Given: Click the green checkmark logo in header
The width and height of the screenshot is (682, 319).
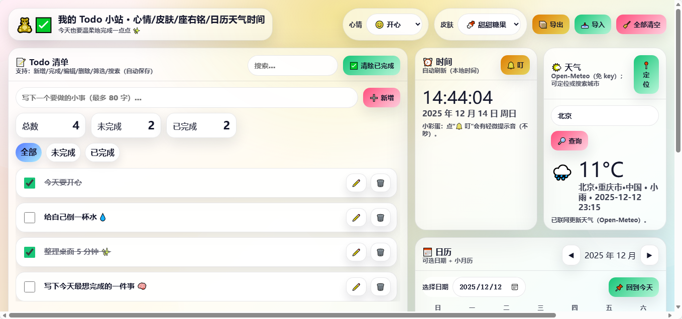Looking at the screenshot, I should click(44, 25).
